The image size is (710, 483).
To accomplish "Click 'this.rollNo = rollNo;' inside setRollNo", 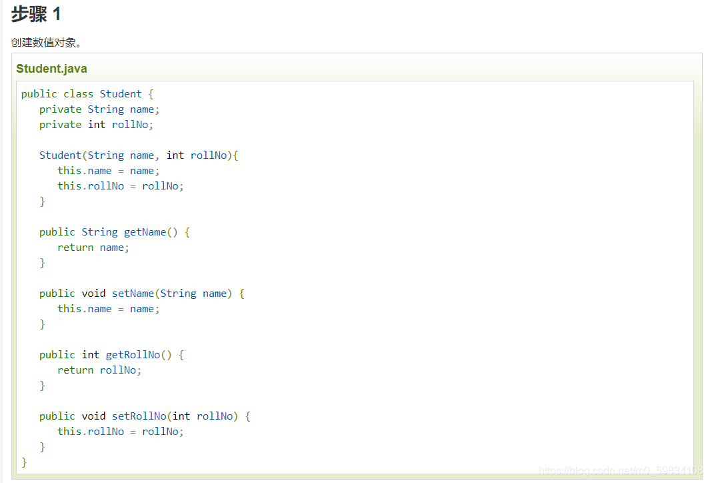I will 121,432.
